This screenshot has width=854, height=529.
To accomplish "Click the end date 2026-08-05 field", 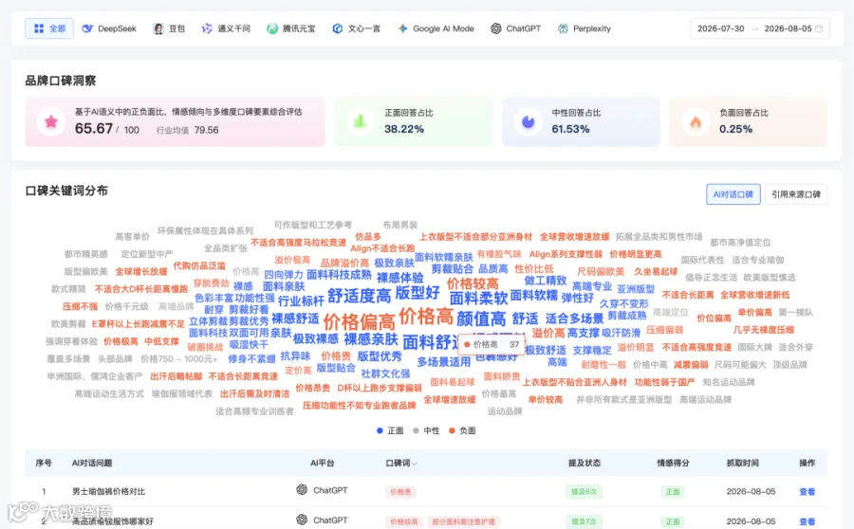I will (x=788, y=28).
